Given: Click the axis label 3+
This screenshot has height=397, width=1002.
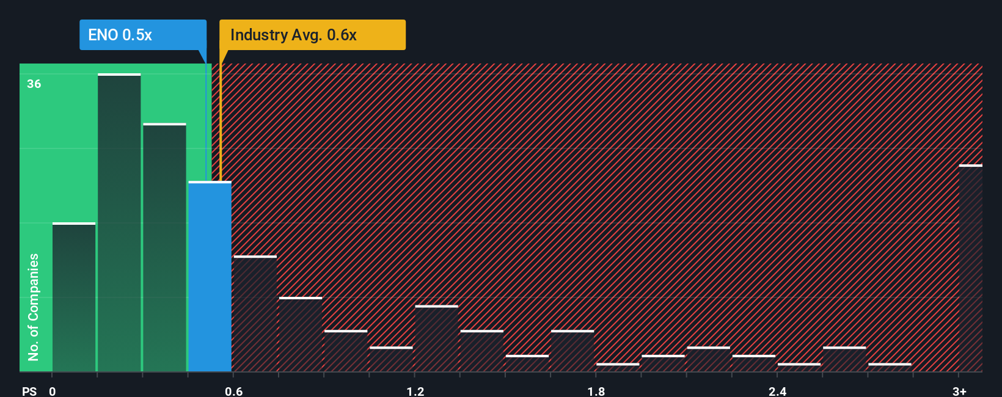Looking at the screenshot, I should (x=959, y=391).
